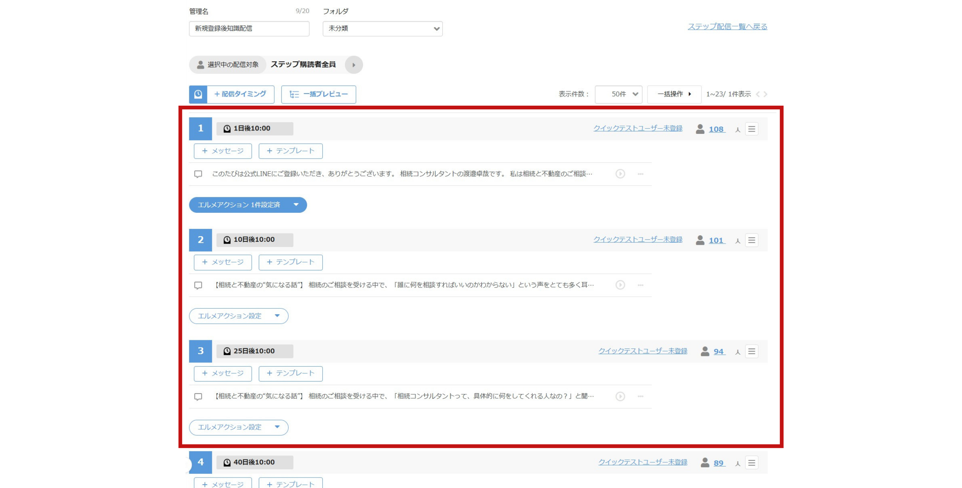
Task: Click the person icon beside 108
Action: point(700,129)
